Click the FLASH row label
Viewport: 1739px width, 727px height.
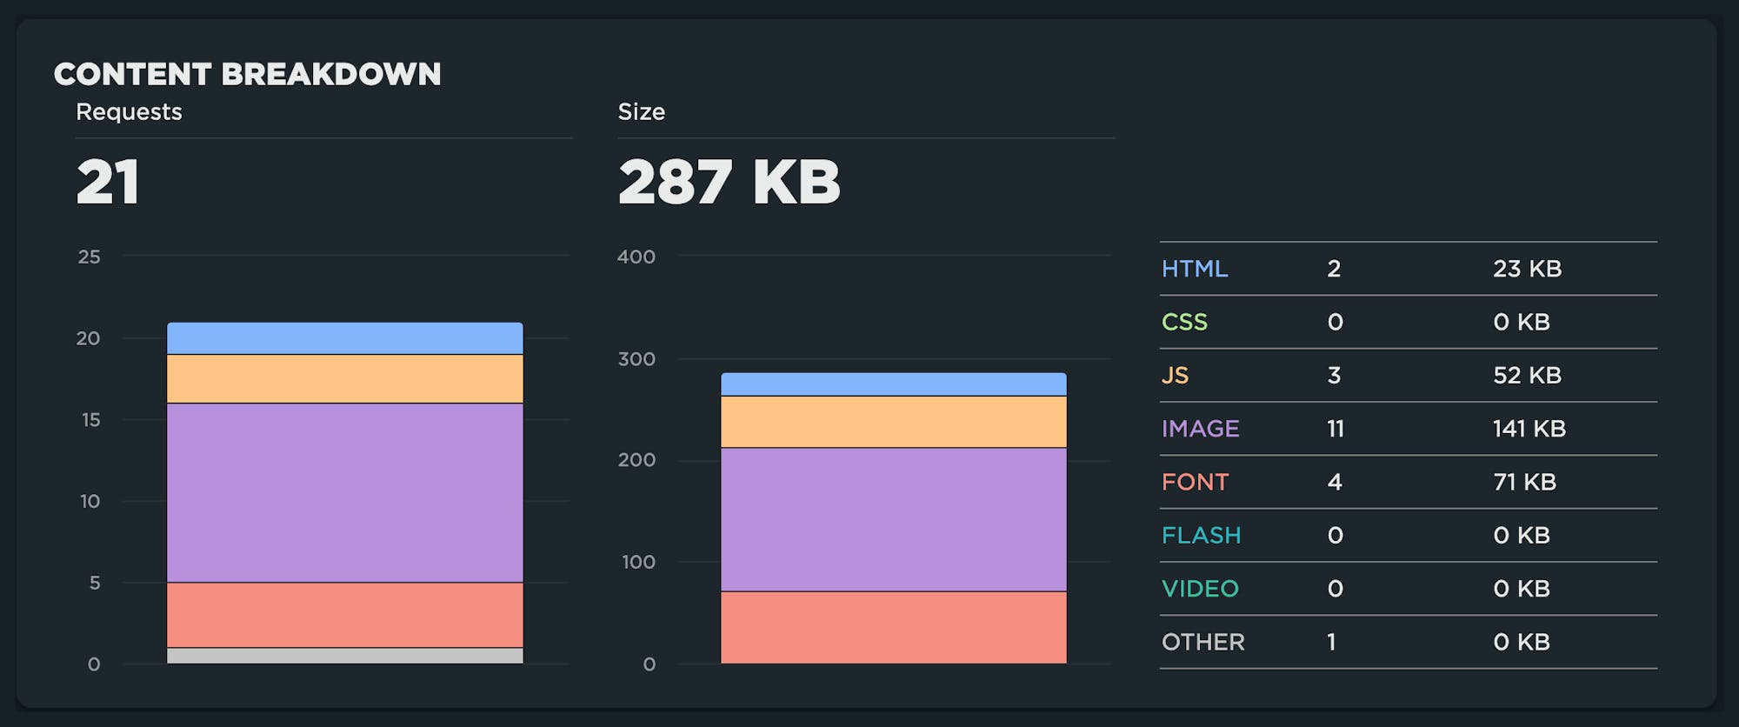[x=1201, y=535]
